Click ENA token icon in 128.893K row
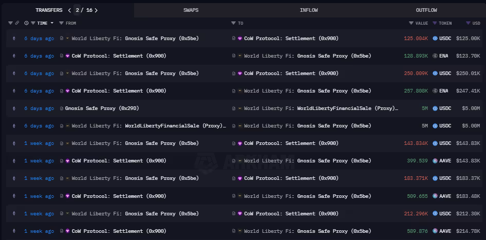The height and width of the screenshot is (240, 486). [435, 56]
